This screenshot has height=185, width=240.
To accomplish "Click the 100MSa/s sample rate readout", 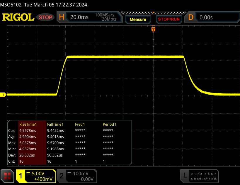I will (x=105, y=15).
